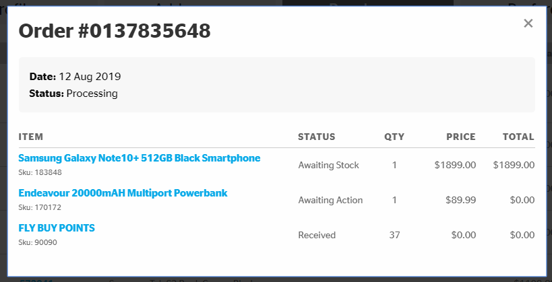Click the Awaiting Stock status cell
Image resolution: width=552 pixels, height=282 pixels.
(328, 165)
